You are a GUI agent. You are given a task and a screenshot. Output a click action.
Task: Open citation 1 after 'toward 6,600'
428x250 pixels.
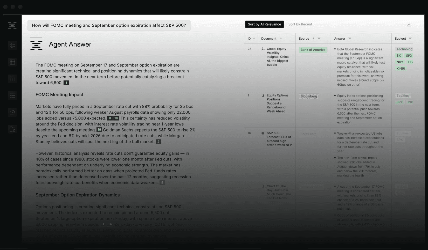pyautogui.click(x=66, y=83)
